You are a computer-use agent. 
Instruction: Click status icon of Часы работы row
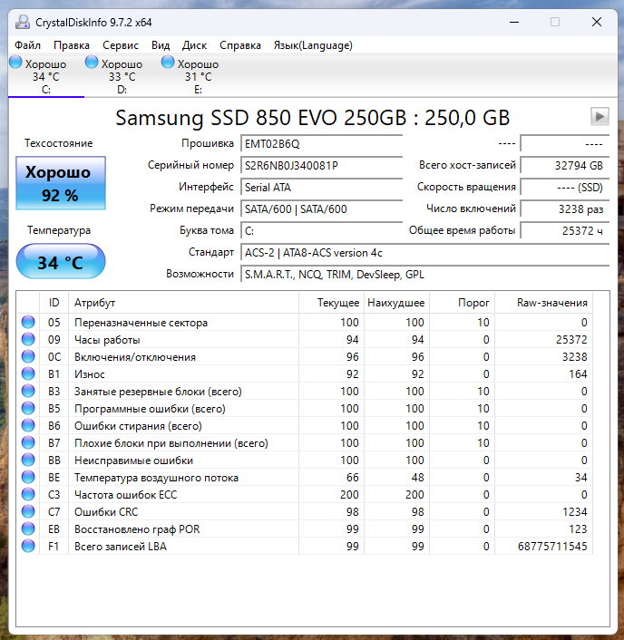click(28, 339)
